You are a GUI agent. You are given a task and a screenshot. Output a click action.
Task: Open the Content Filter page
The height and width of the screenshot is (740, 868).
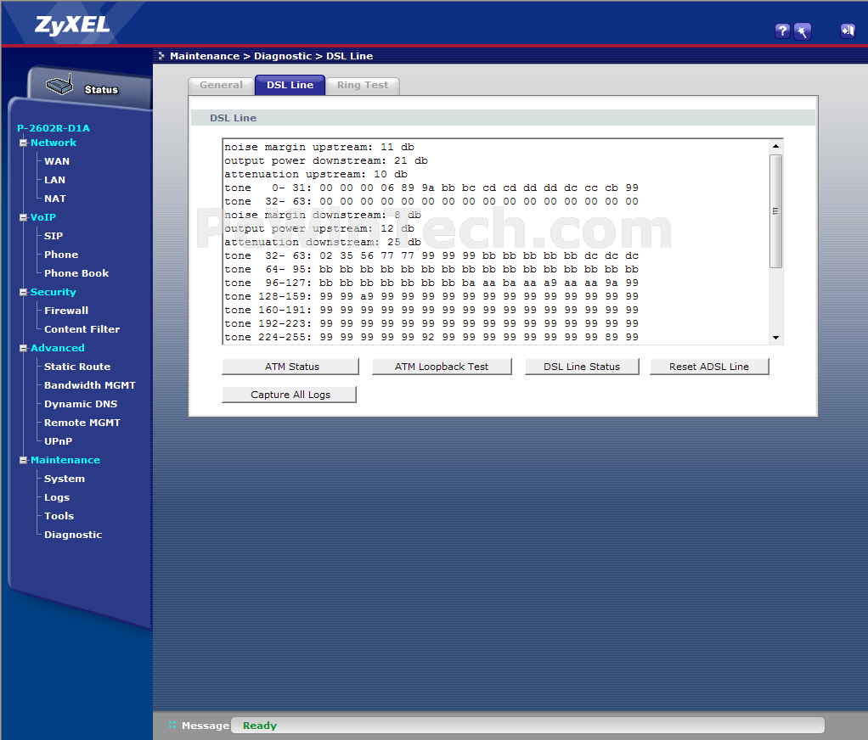coord(82,329)
